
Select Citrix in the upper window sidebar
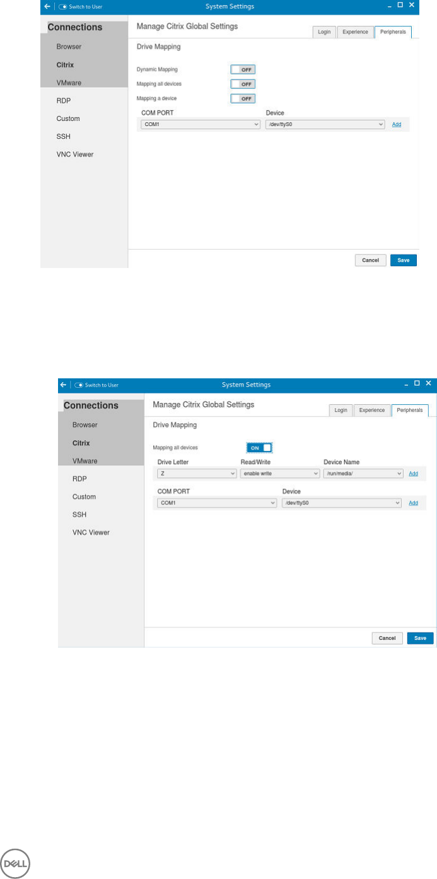coord(64,65)
